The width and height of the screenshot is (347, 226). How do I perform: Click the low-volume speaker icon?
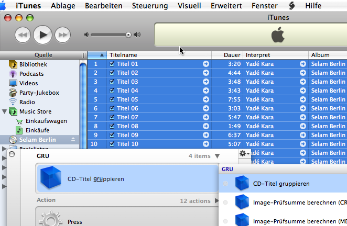coord(86,35)
